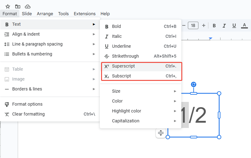Toggle Italic in the toolbar
251x158 pixels.
pos(224,25)
